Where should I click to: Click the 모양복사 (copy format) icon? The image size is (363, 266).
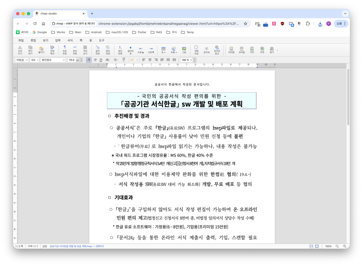[52, 50]
